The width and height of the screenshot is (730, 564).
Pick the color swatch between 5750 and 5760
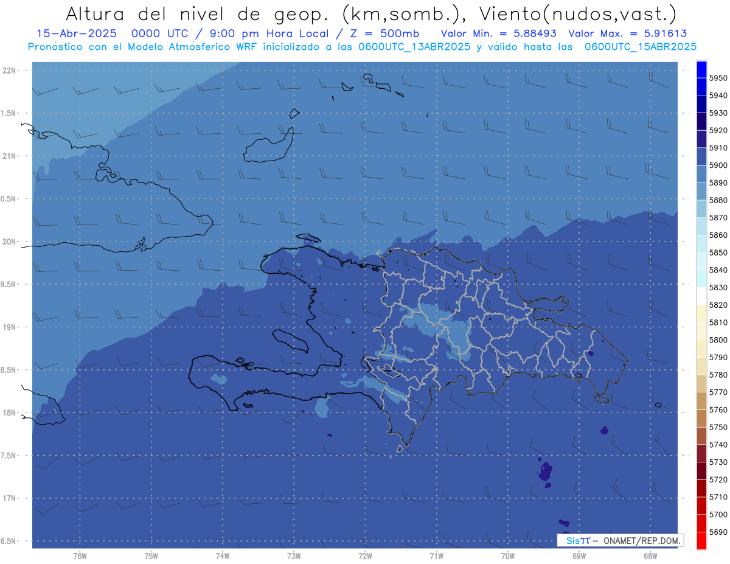coord(701,419)
